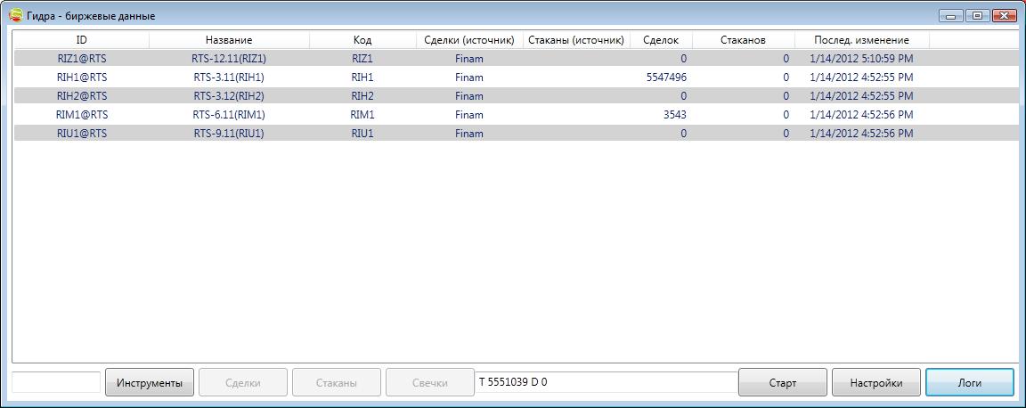Select the RIU1@RTS row ID cell

[82, 134]
